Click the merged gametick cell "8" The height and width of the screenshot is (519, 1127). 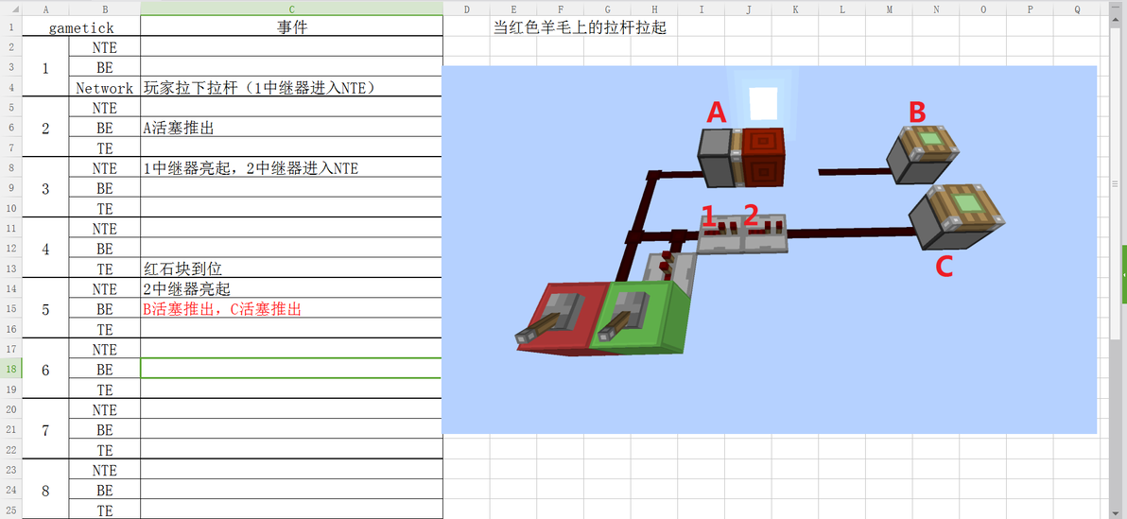pyautogui.click(x=46, y=491)
